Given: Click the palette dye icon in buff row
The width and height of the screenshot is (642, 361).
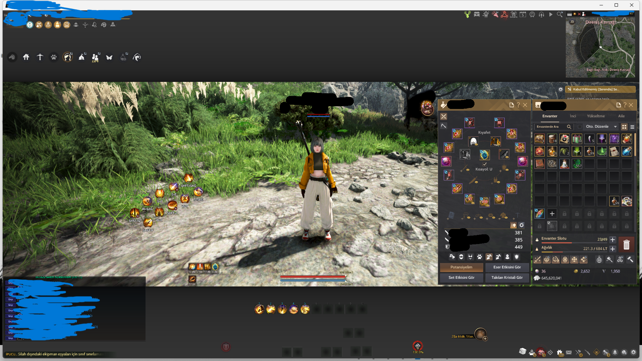Looking at the screenshot, I should [104, 25].
